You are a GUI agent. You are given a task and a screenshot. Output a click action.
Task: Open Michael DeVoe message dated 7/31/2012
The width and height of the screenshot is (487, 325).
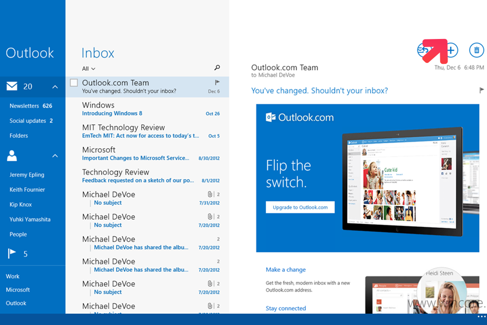tap(147, 198)
